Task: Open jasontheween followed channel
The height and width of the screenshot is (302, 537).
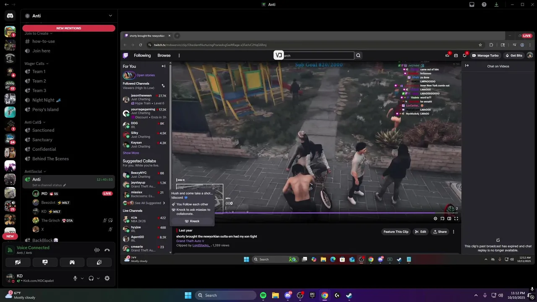Action: point(145,99)
